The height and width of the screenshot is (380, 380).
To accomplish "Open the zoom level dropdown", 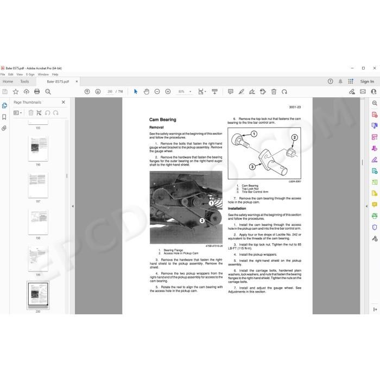I will point(191,92).
